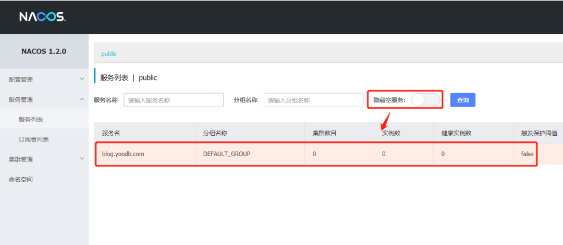Click the DEFAULT_GROUP cell
The width and height of the screenshot is (563, 245).
(x=227, y=154)
